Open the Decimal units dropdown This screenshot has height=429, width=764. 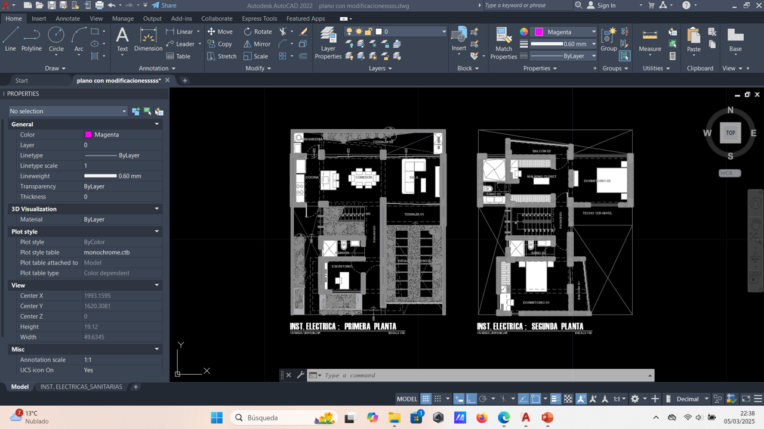point(692,399)
